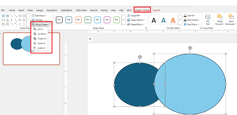Select the Vertical Text Box shape
Viewport: 237px width, 115px height.
tap(7, 16)
